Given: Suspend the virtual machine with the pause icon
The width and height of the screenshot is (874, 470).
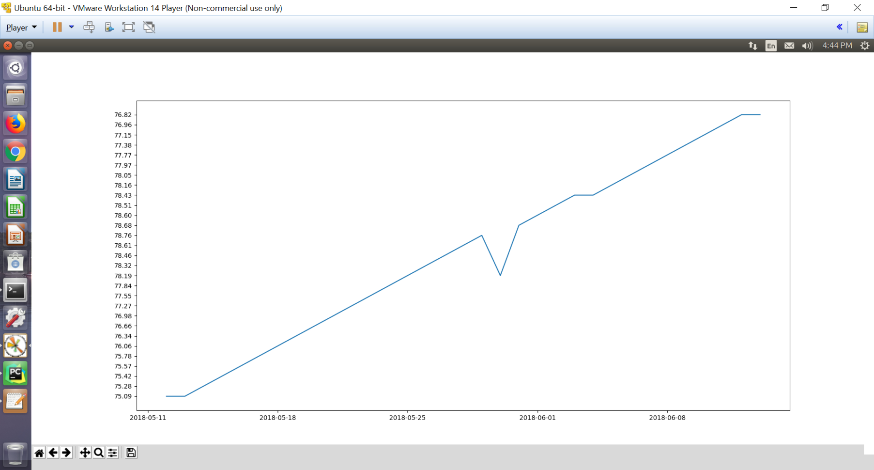Looking at the screenshot, I should click(57, 27).
